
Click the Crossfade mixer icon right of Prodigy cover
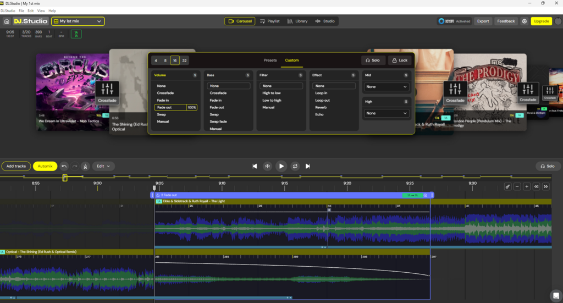coord(528,92)
